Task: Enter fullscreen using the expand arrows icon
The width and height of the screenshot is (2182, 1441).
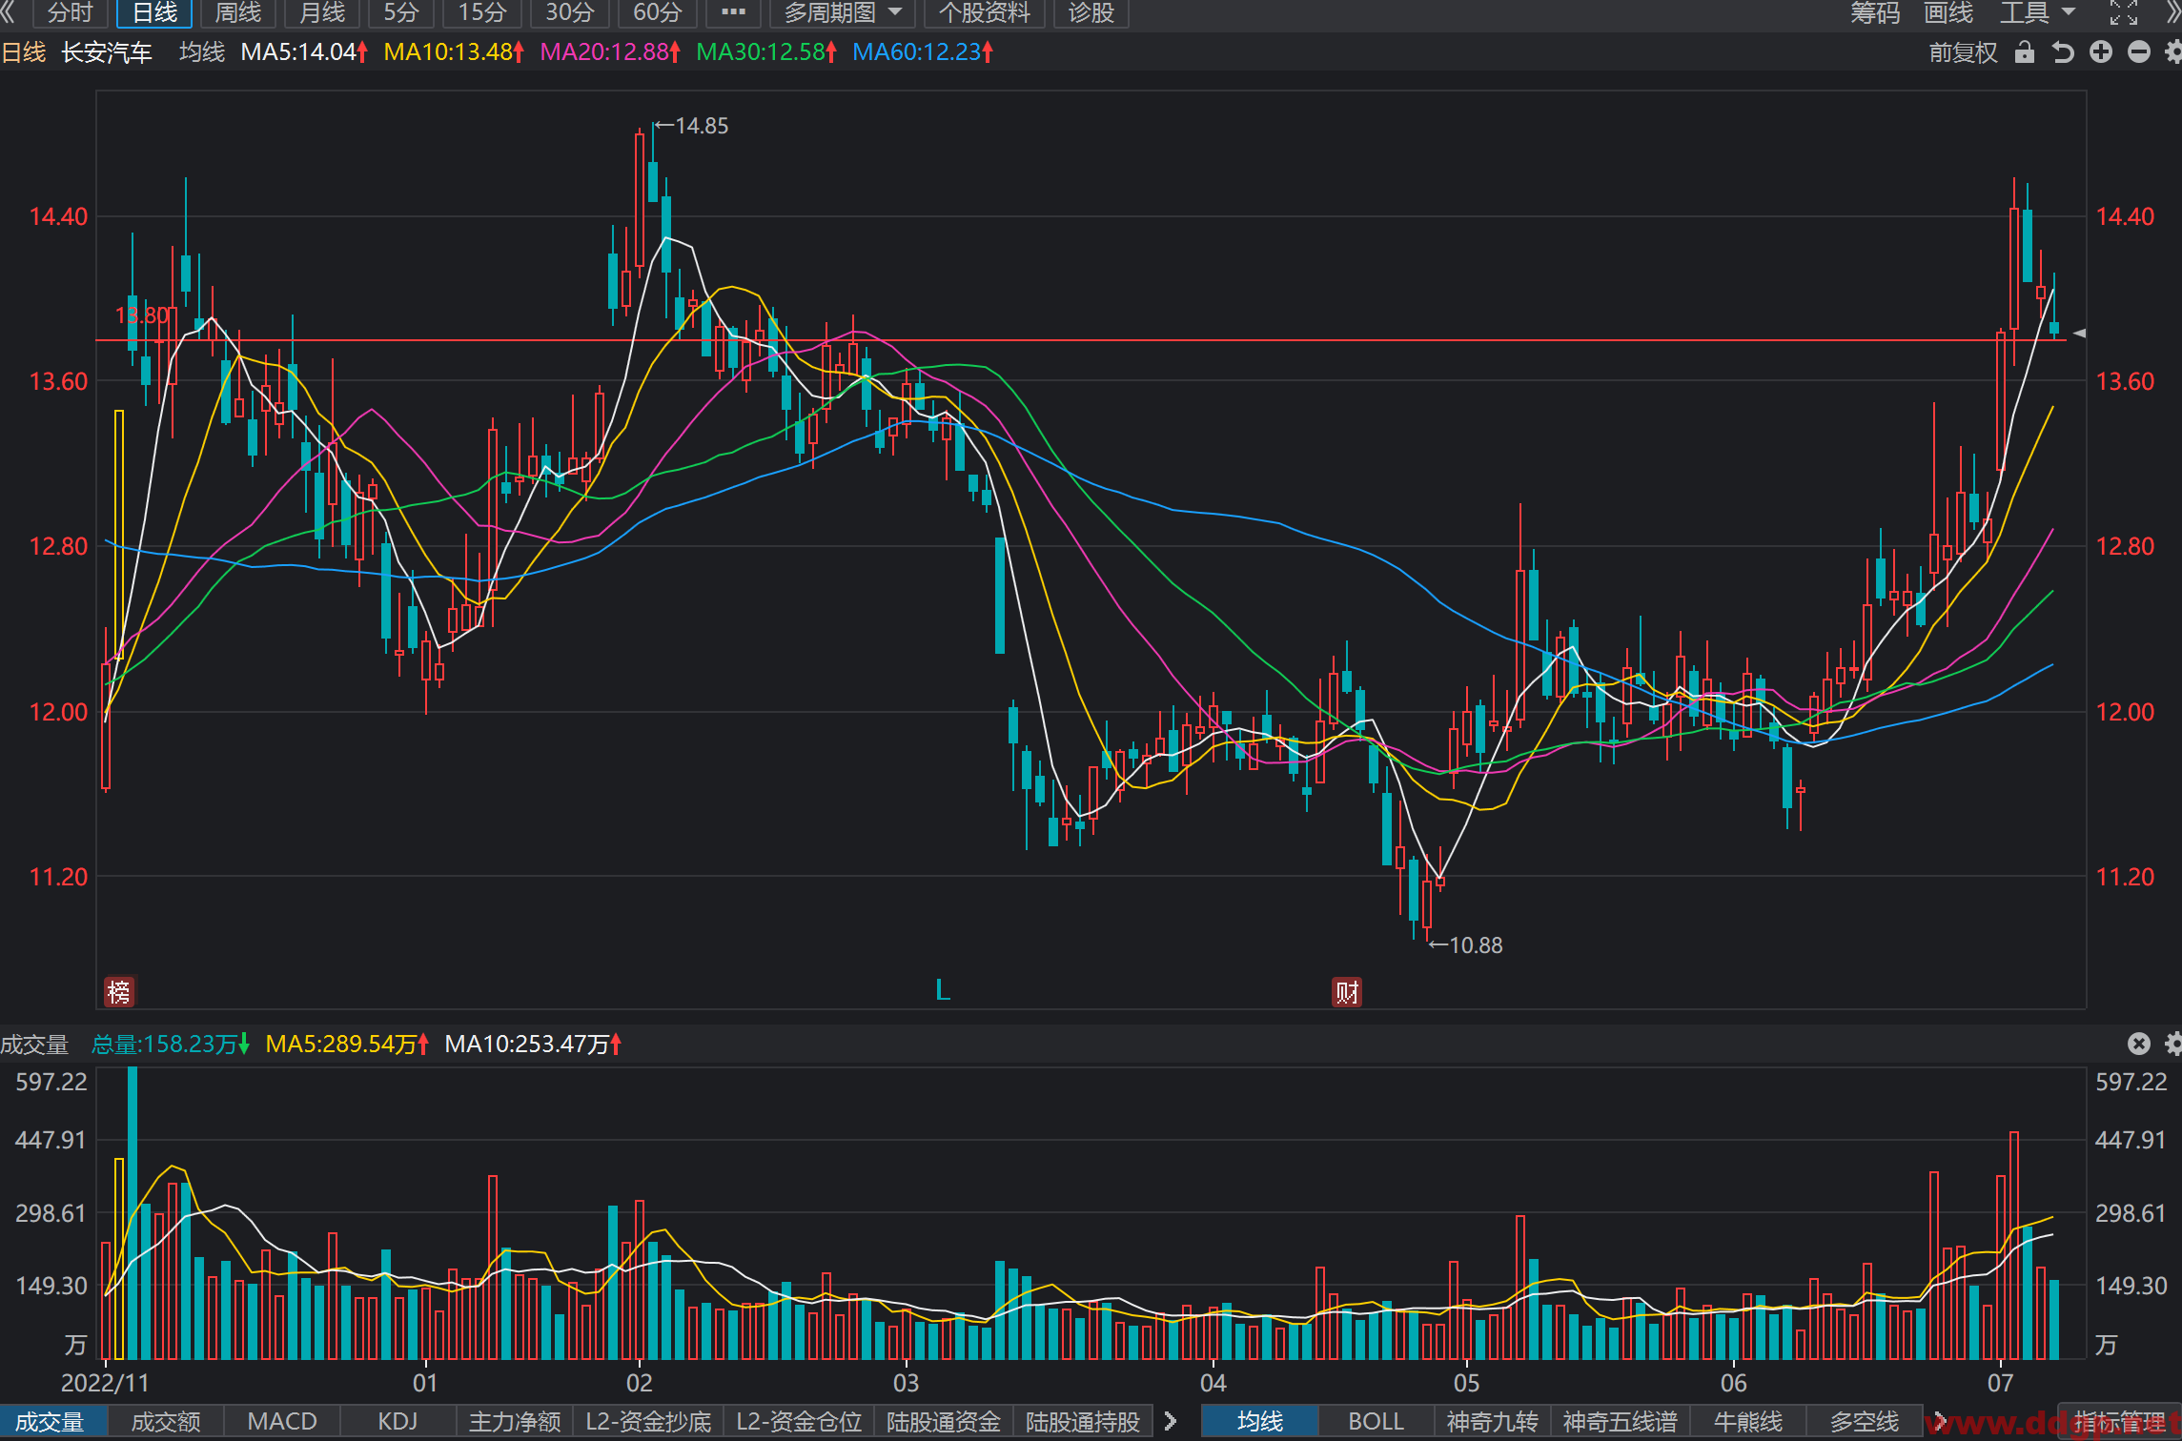Action: click(x=2124, y=12)
